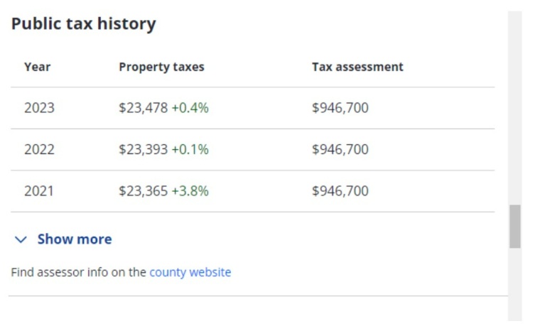Select the Tax assessment column header

coord(357,67)
